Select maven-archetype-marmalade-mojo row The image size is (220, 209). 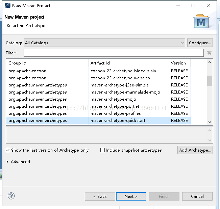click(98, 92)
